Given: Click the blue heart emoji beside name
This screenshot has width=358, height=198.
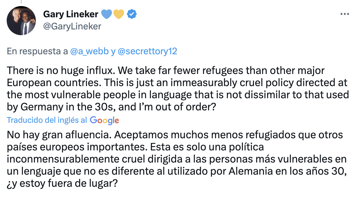Looking at the screenshot, I should 106,14.
